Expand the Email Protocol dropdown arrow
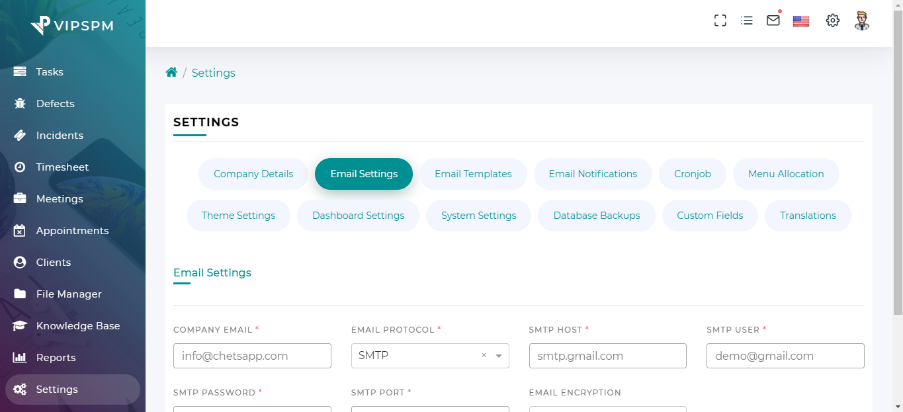The width and height of the screenshot is (903, 412). [x=498, y=356]
